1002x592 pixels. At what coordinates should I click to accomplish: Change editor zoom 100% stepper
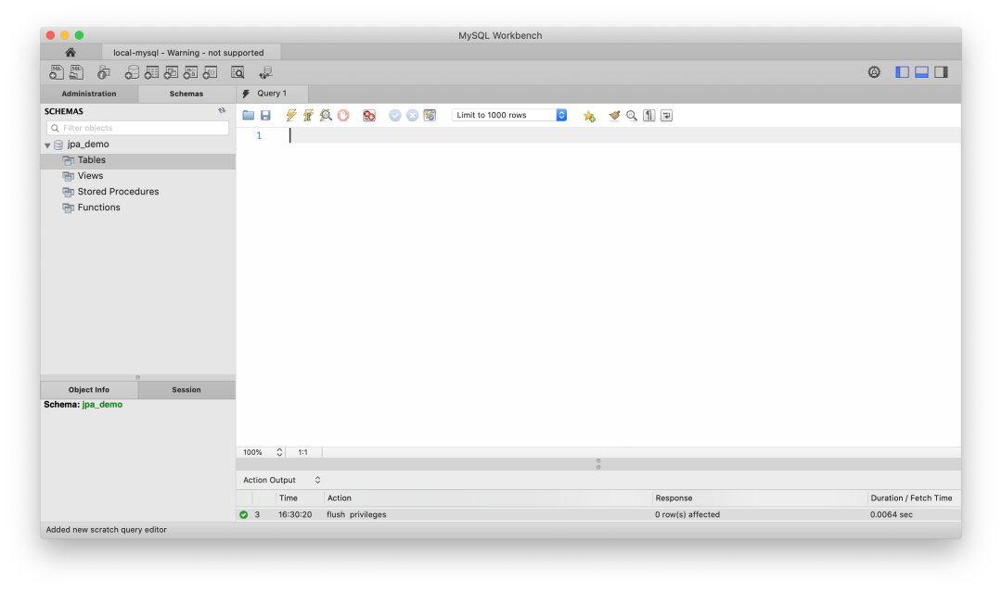(x=279, y=452)
